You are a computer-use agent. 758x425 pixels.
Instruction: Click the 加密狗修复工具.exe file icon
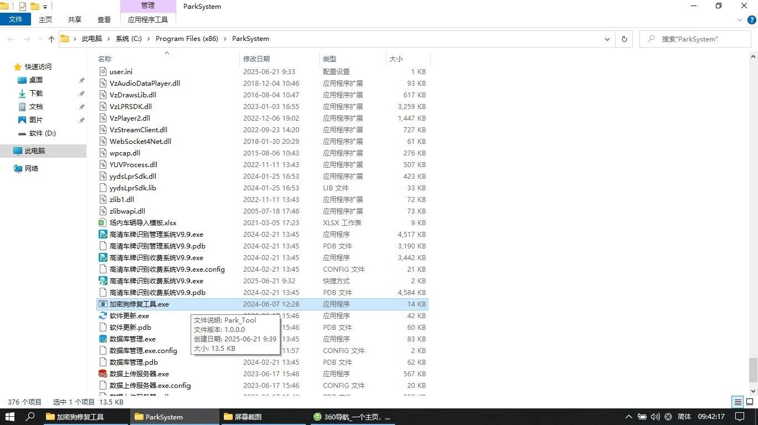point(103,304)
